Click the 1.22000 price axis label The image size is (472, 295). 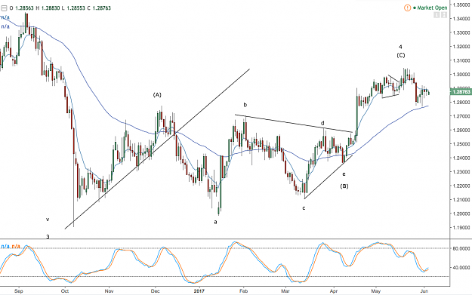[461, 186]
